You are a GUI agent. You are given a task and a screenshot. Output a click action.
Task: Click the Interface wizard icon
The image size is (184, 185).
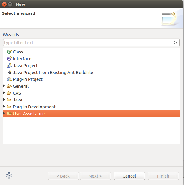click(x=9, y=59)
